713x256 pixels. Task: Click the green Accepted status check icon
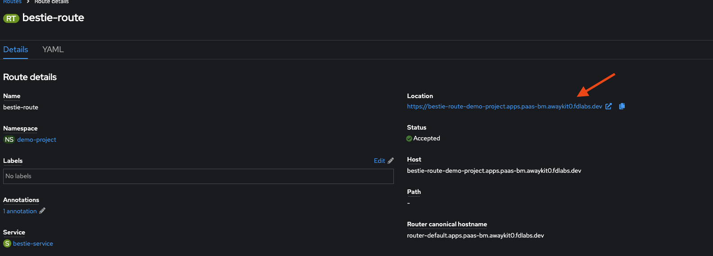coord(409,139)
